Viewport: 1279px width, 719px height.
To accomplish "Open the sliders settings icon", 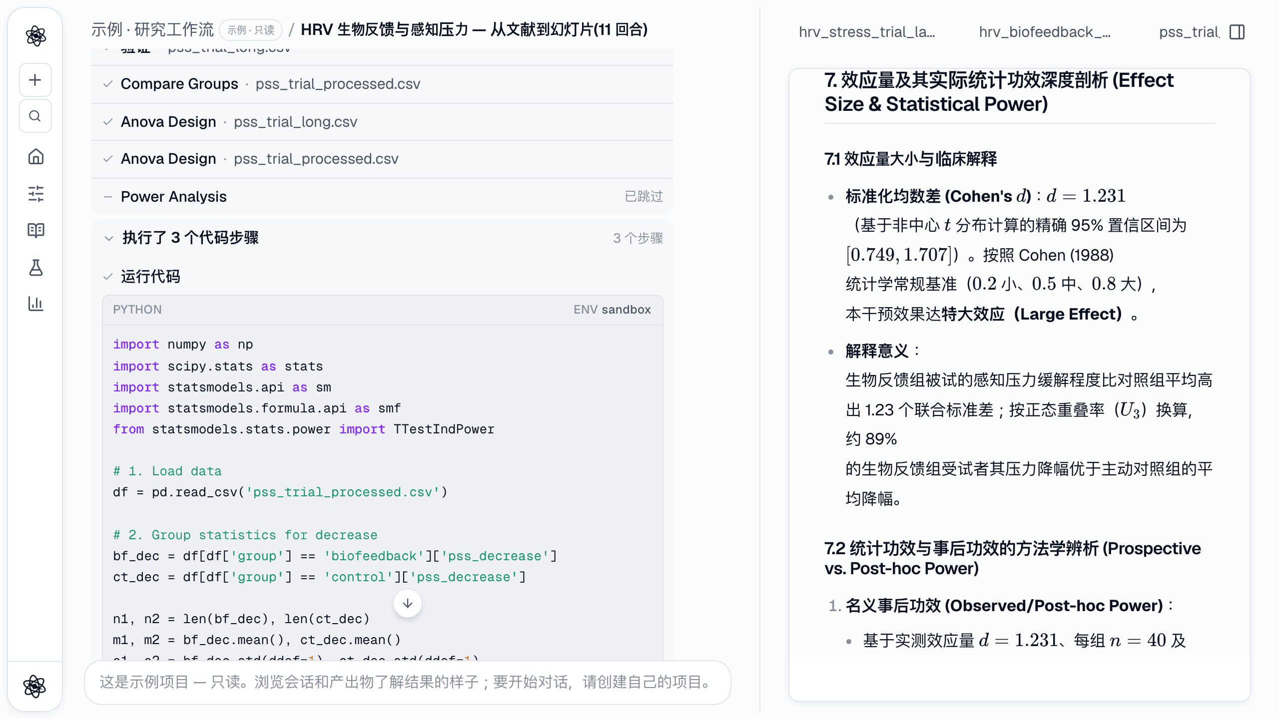I will (x=35, y=194).
